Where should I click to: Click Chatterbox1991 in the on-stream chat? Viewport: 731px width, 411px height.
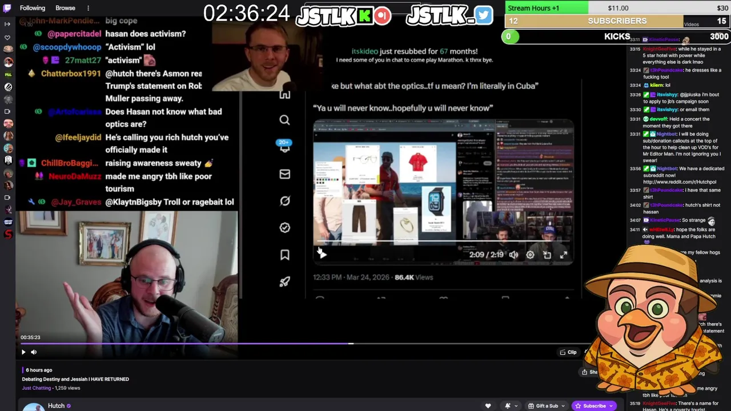pos(71,74)
